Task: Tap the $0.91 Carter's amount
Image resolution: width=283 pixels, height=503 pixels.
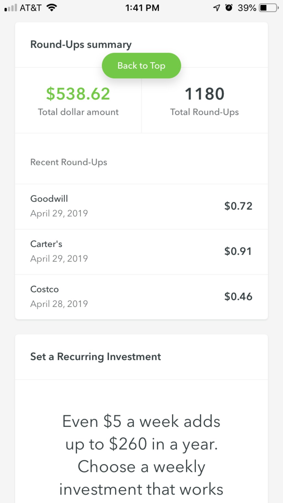Action: point(238,251)
